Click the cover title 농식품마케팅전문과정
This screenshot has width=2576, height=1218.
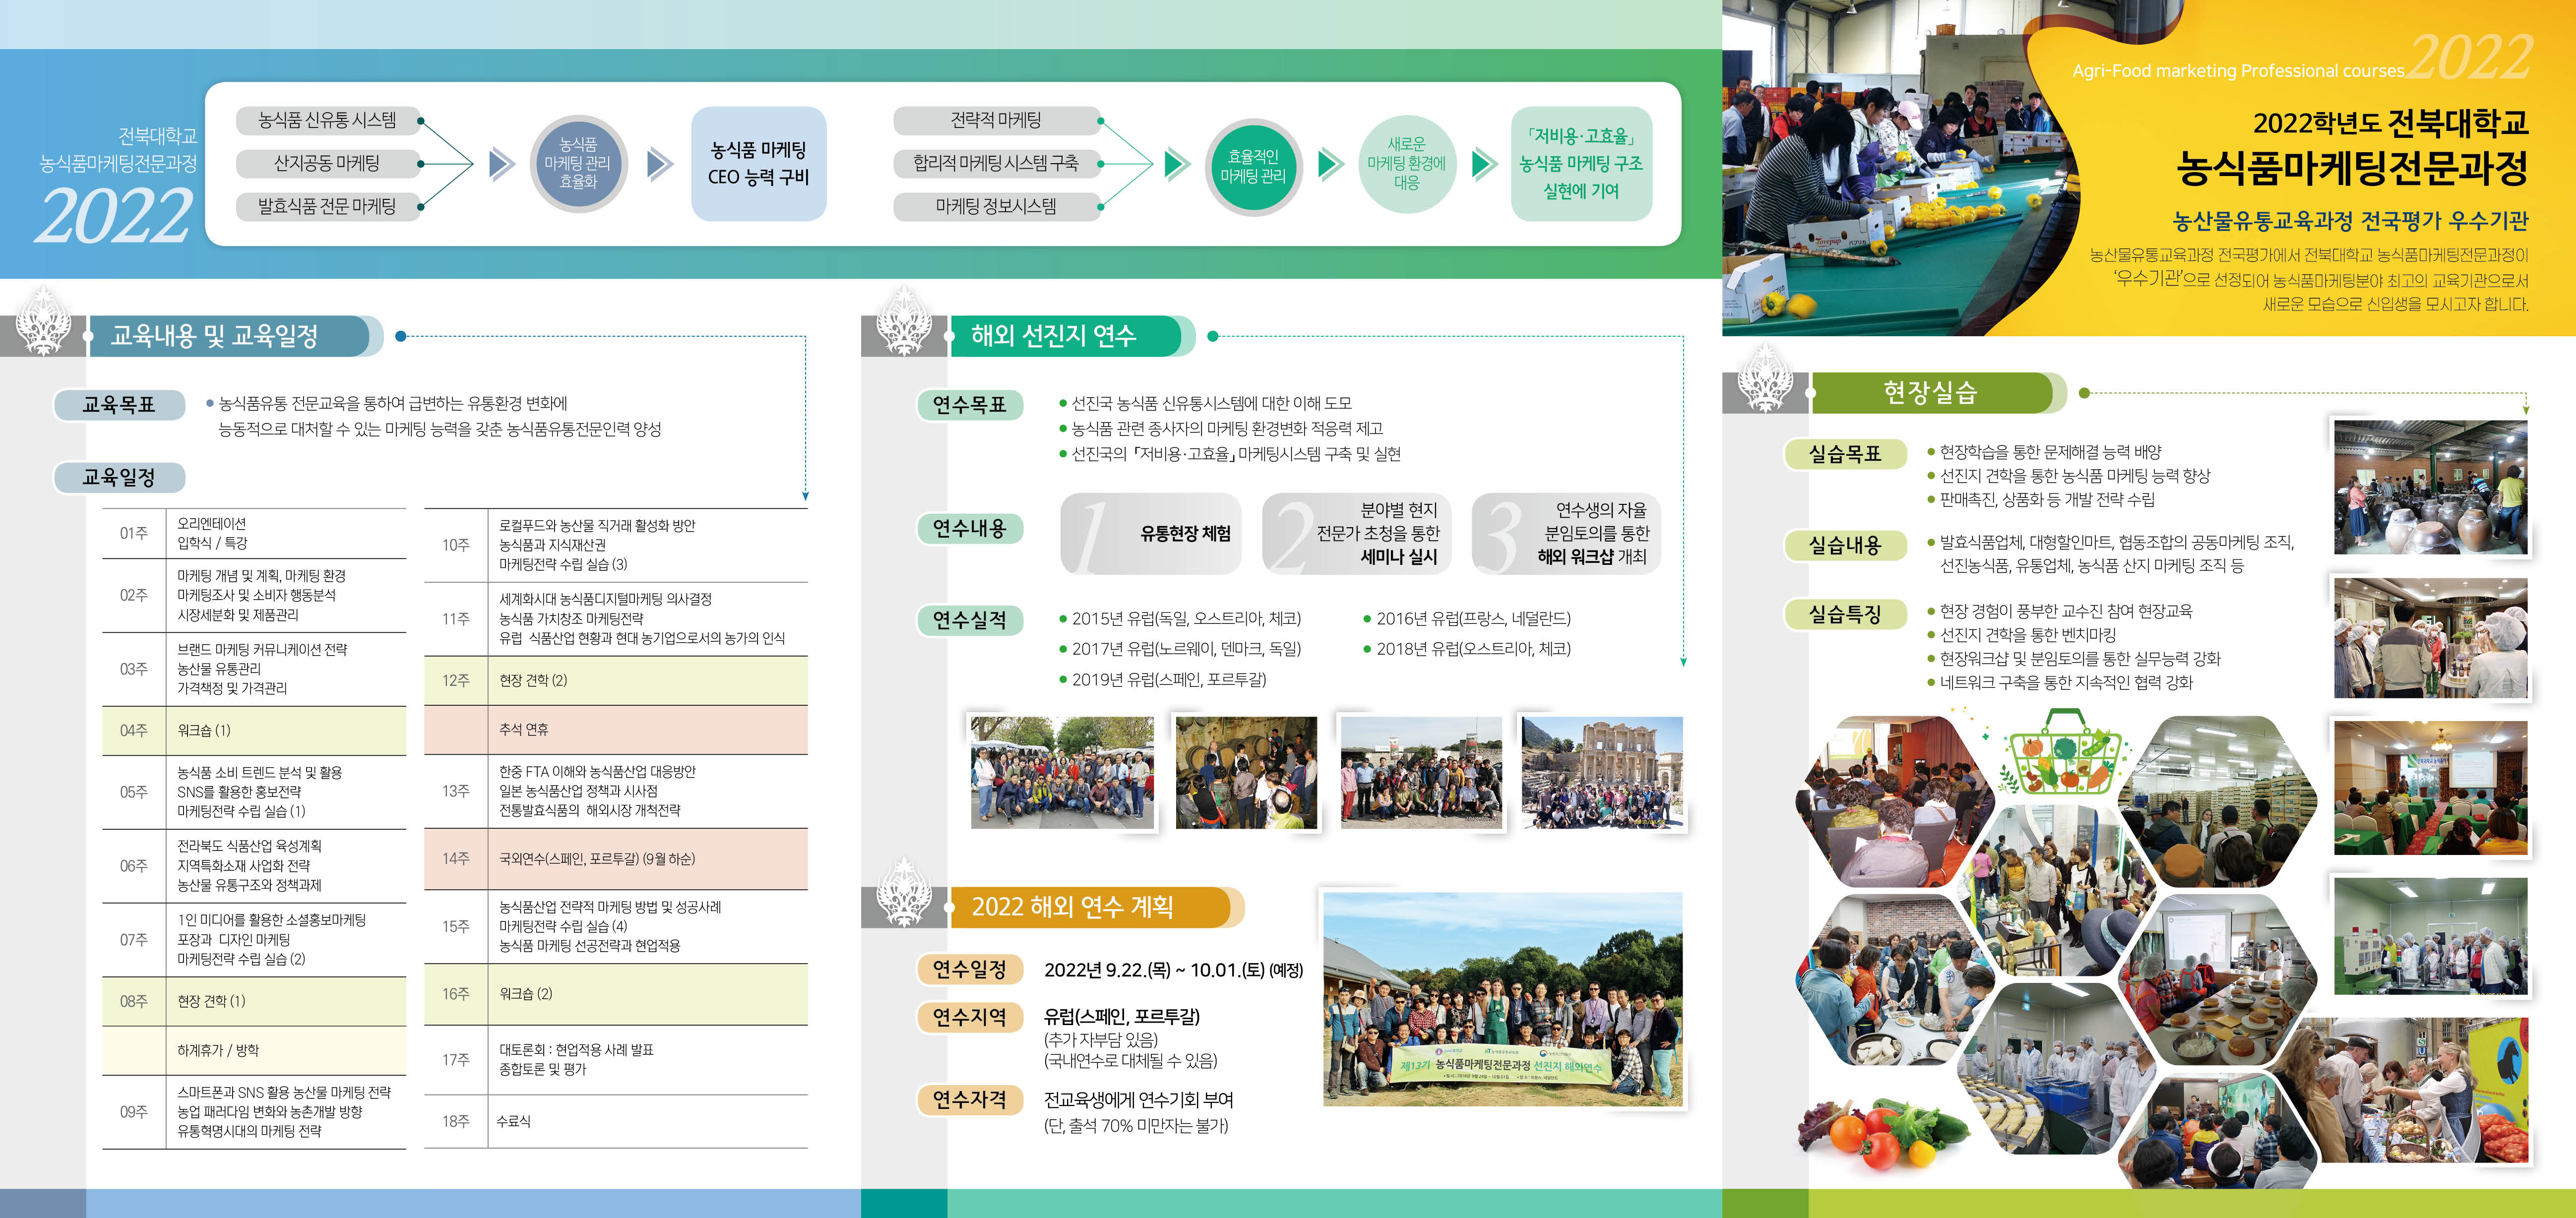[x=2352, y=168]
